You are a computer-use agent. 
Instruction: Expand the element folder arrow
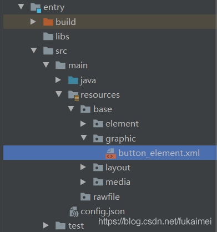(83, 124)
